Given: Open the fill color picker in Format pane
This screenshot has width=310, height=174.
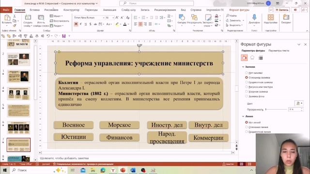Looking at the screenshot, I should (299, 103).
